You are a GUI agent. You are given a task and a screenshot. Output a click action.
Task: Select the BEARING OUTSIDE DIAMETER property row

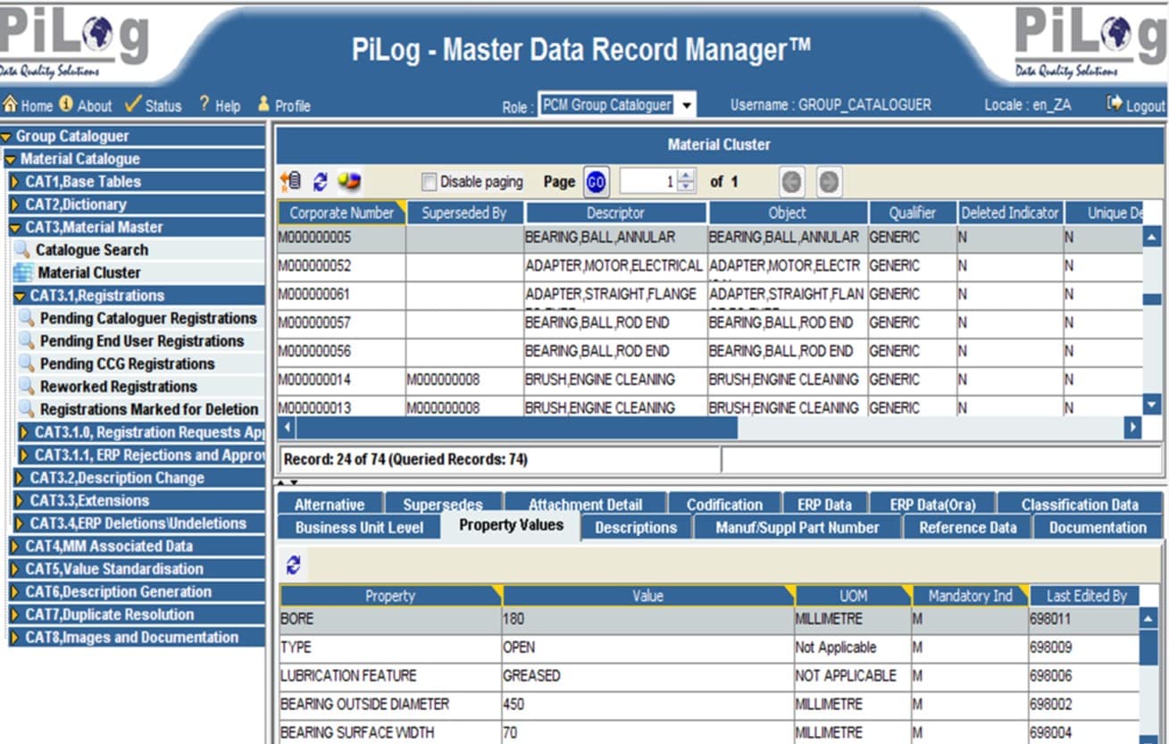709,705
